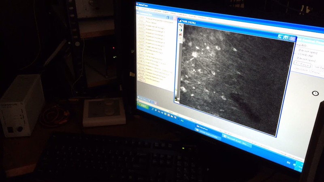Click the EN language indicator in the system tray
The height and width of the screenshot is (182, 324).
point(288,163)
